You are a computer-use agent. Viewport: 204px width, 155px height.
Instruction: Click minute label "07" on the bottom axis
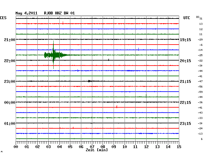pos(92,147)
